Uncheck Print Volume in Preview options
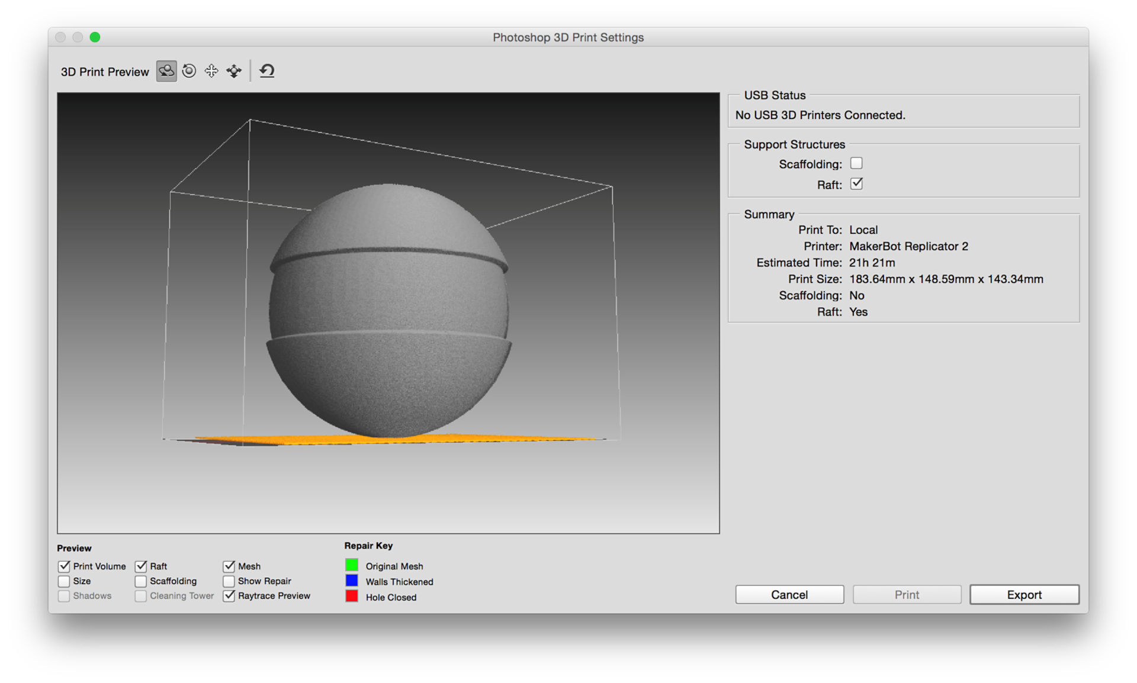Image resolution: width=1137 pixels, height=683 pixels. [x=64, y=566]
